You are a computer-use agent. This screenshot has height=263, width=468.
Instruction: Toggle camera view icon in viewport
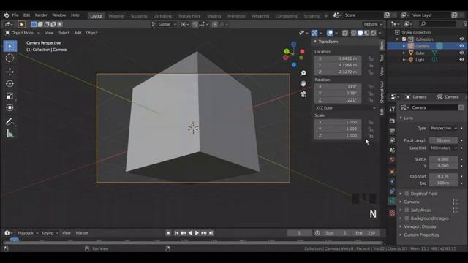click(x=303, y=94)
